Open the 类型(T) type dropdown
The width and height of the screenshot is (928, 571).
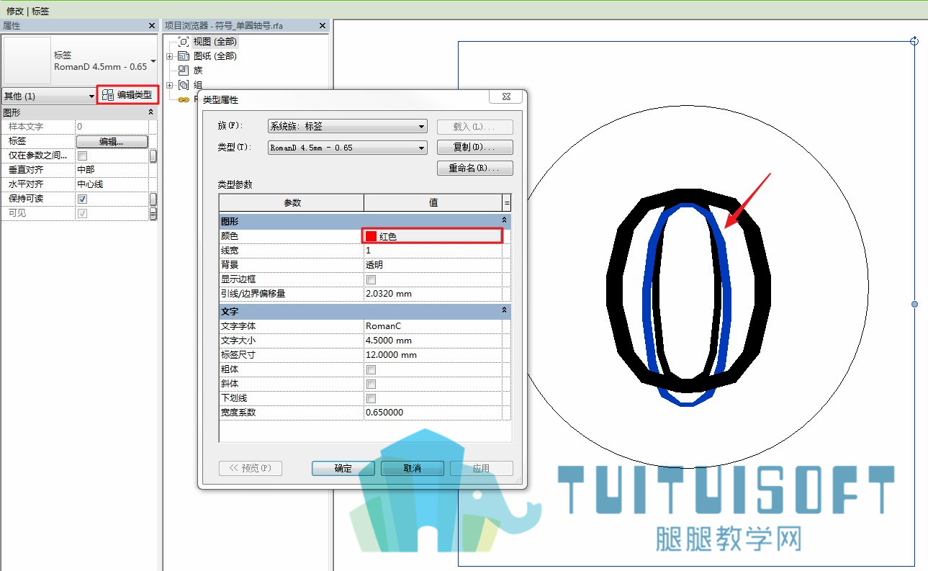[347, 148]
